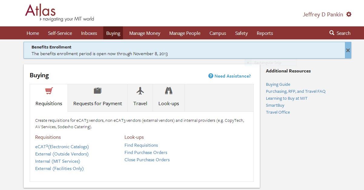The height and width of the screenshot is (190, 364).
Task: Click the Need Assistance question mark icon
Action: [211, 76]
